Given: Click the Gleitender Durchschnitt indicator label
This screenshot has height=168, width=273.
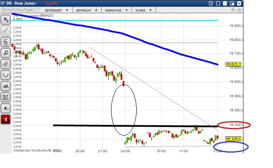Looking at the screenshot, I should tap(37, 151).
